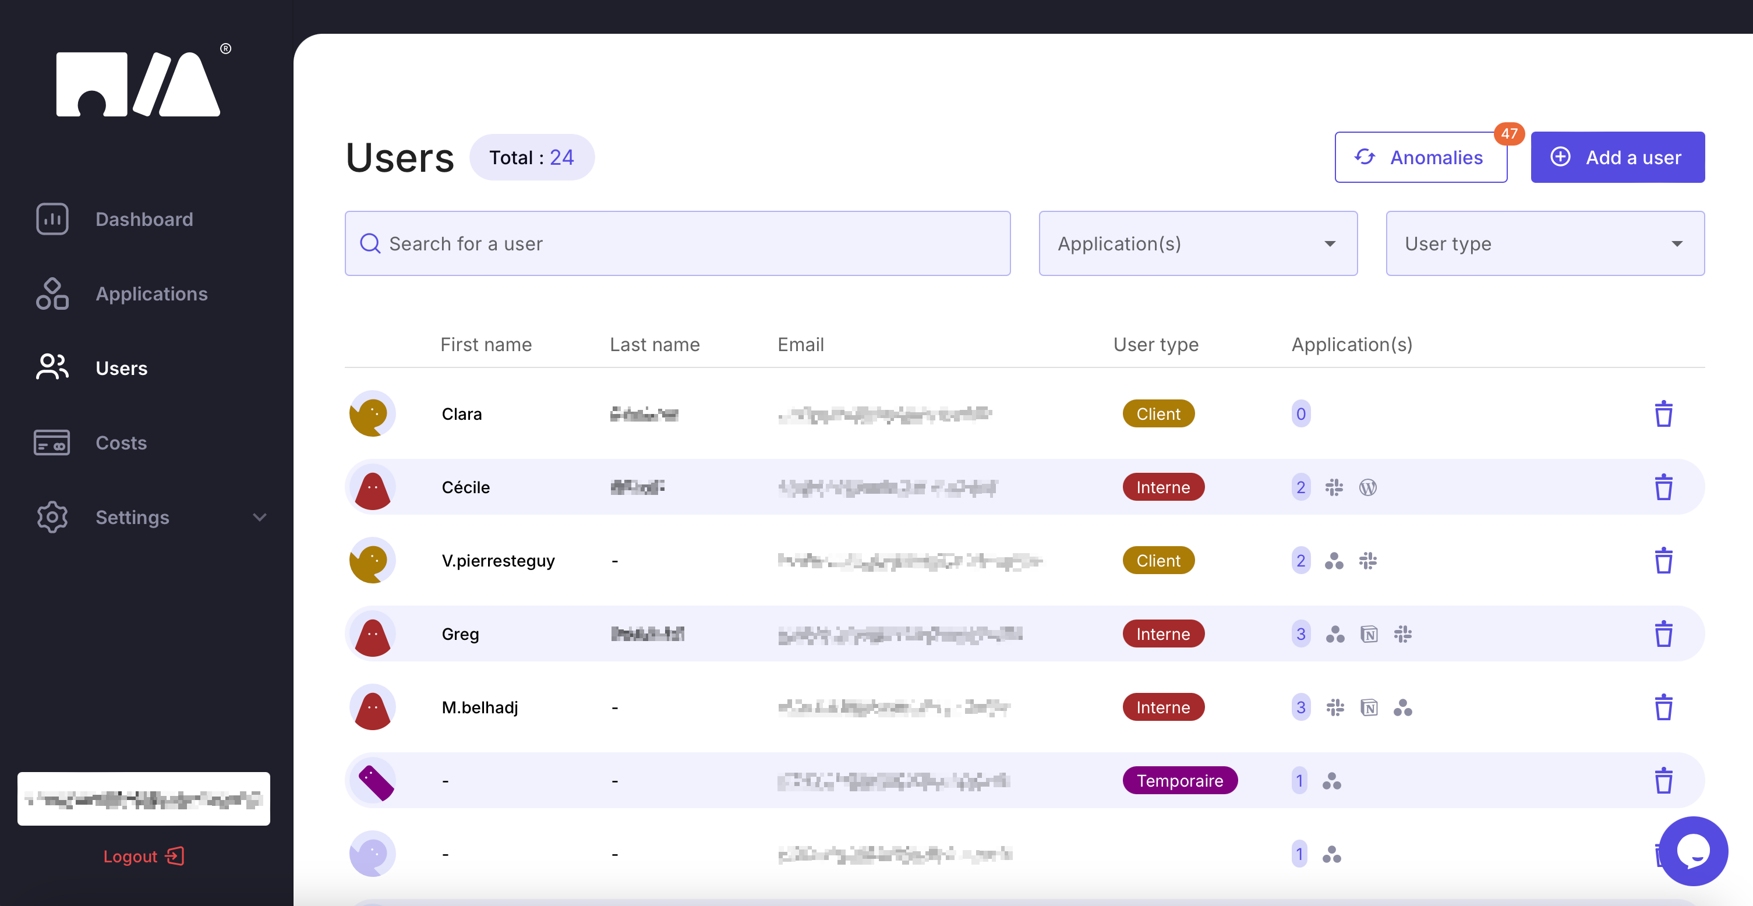
Task: Click trash icon for the Temporaire user
Action: tap(1663, 781)
